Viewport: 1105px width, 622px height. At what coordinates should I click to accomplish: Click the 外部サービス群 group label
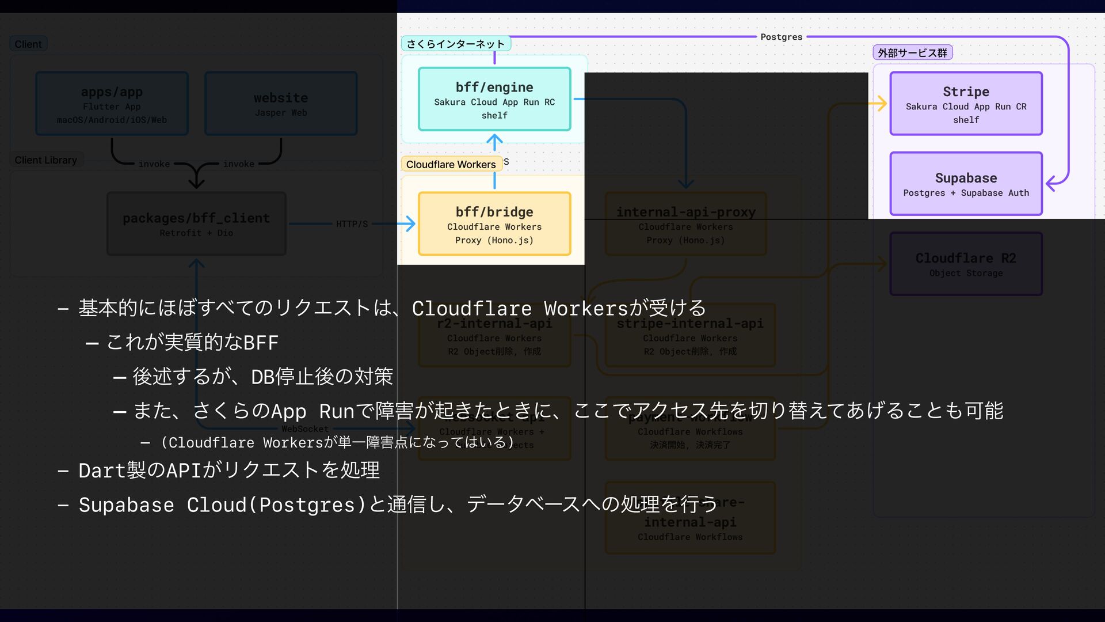click(x=912, y=53)
